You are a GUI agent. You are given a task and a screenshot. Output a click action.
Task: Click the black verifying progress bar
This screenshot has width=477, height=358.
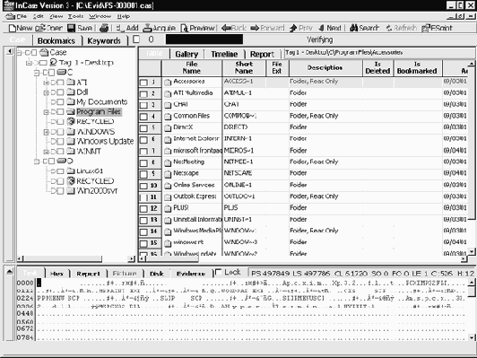tap(204, 39)
